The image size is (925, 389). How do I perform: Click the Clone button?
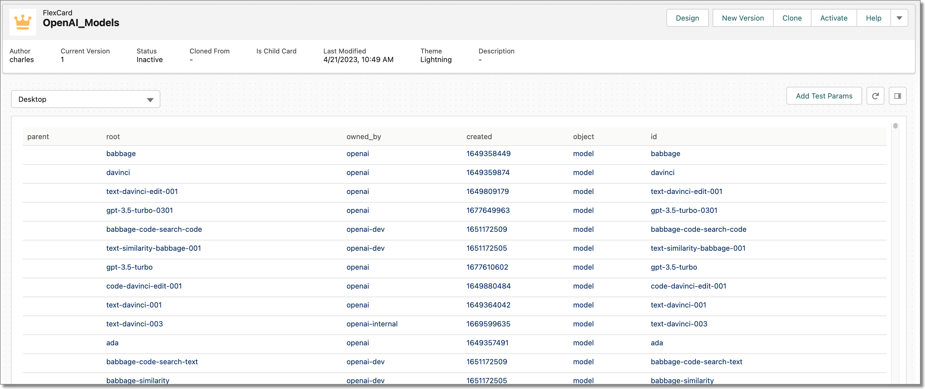(x=792, y=18)
